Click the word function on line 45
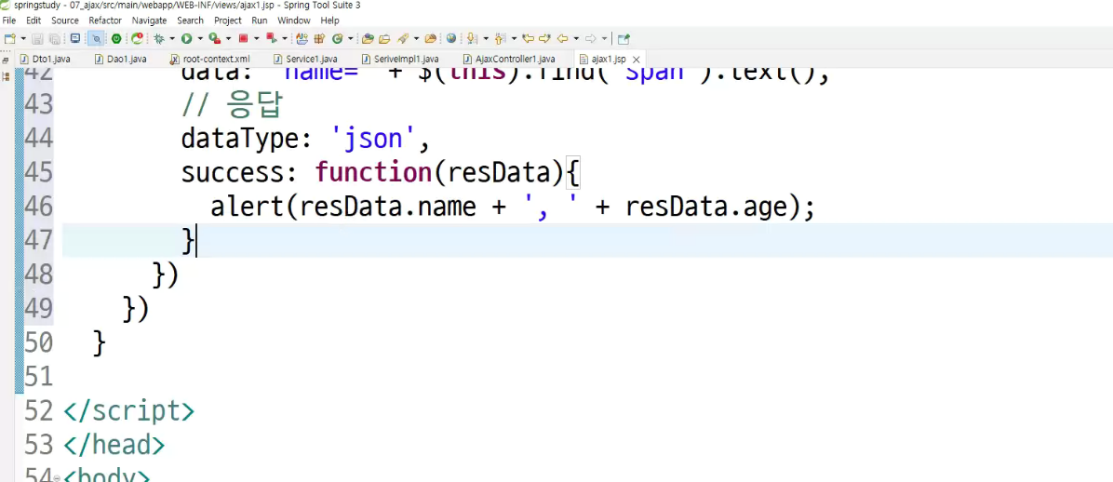This screenshot has width=1113, height=482. click(373, 172)
